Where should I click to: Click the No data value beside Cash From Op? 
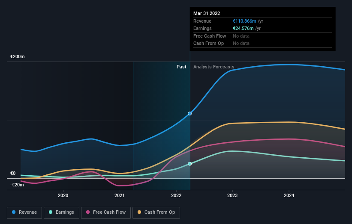coord(241,44)
